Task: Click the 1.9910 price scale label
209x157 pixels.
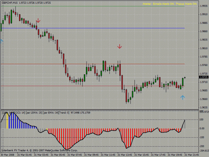Action: coord(204,14)
